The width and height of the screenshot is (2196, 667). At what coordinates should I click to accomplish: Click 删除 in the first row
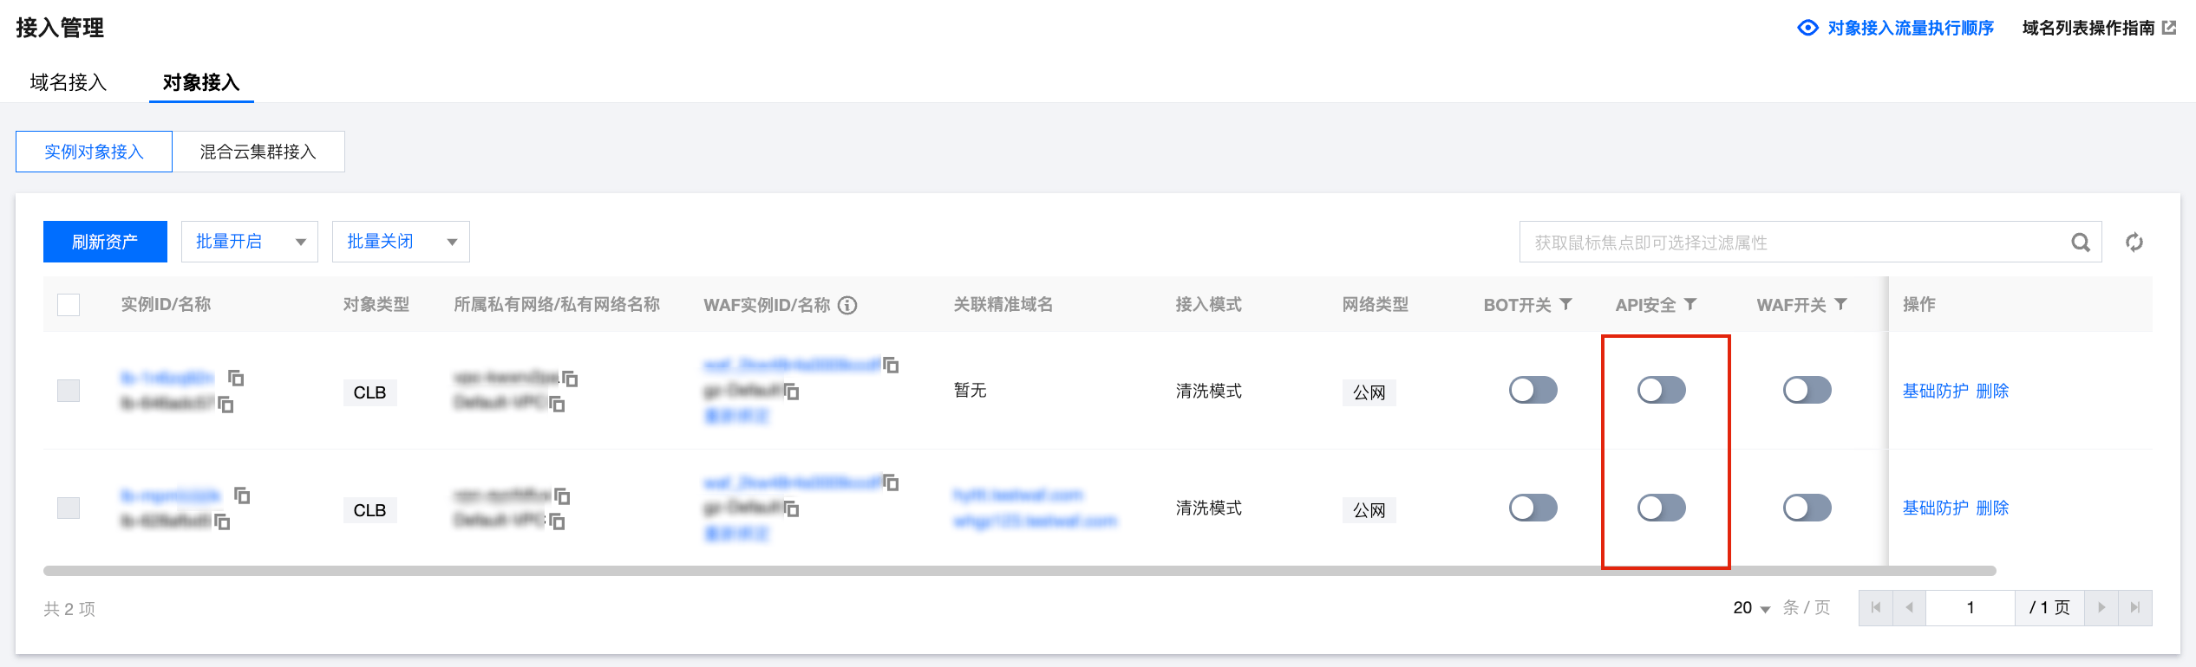click(x=1992, y=391)
